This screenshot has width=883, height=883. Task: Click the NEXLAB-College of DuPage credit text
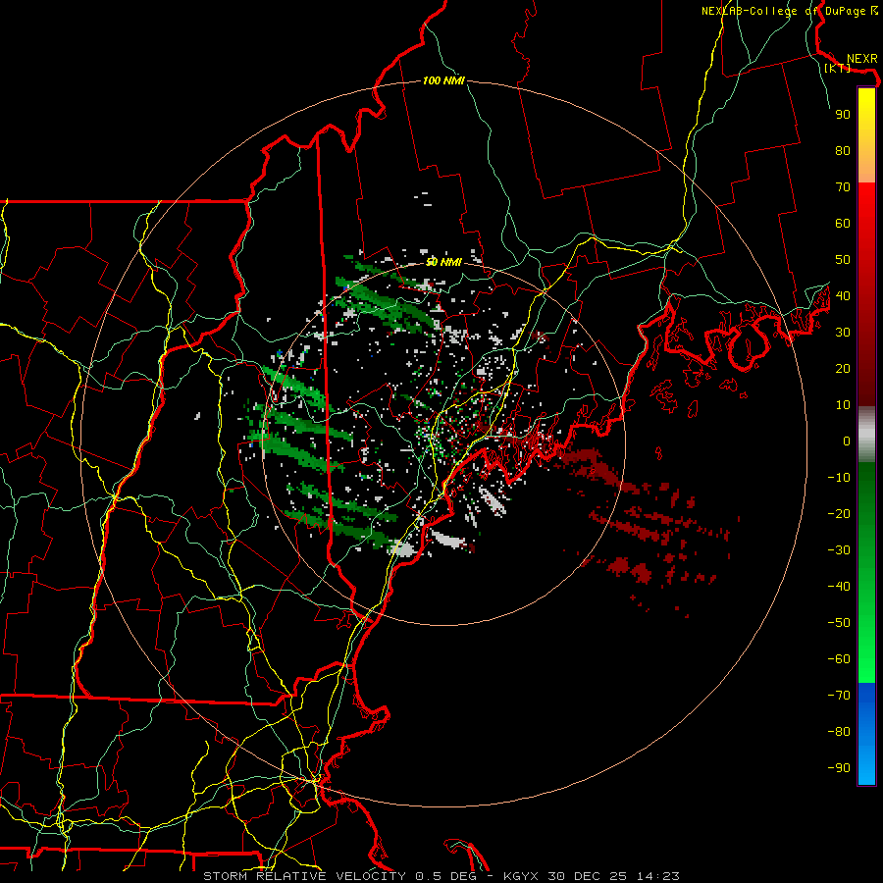[790, 11]
